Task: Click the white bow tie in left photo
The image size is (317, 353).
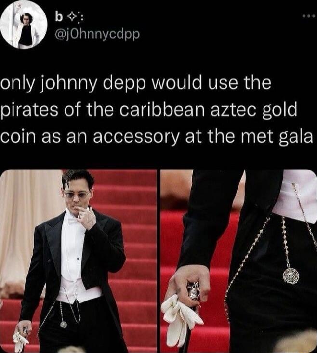Action: pyautogui.click(x=73, y=219)
